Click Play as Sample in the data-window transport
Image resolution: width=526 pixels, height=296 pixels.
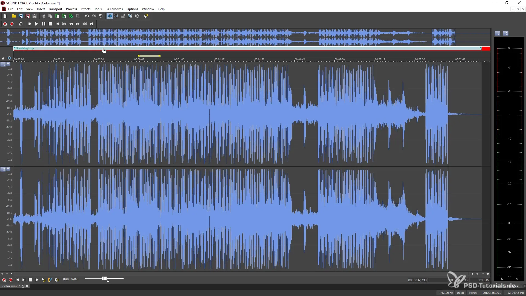(44, 280)
